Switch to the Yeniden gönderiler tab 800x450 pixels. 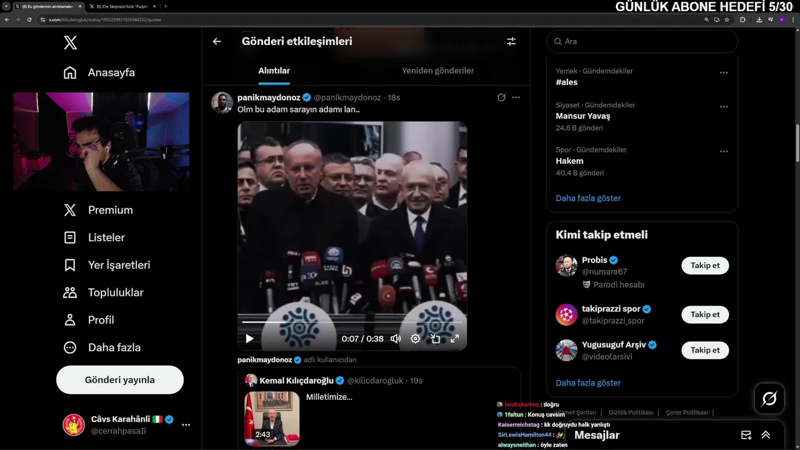coord(438,71)
